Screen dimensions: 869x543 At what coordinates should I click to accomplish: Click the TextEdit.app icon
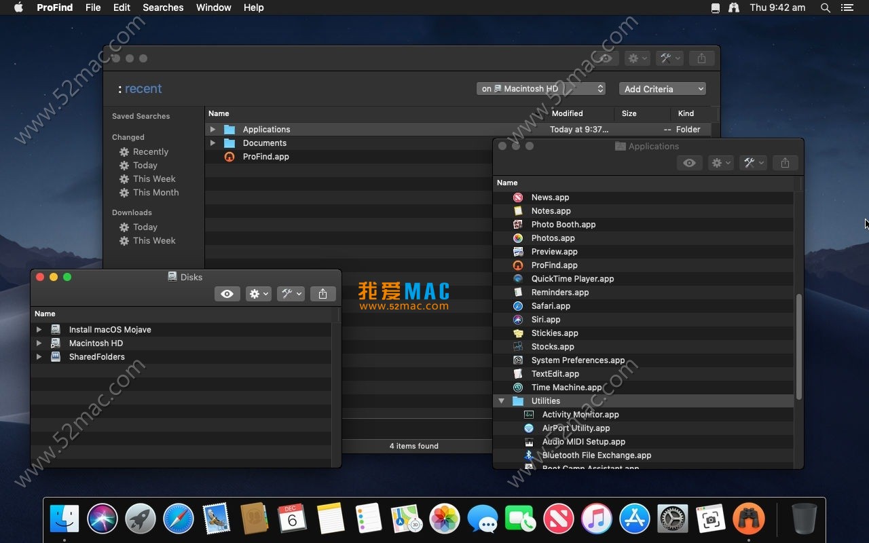click(518, 373)
